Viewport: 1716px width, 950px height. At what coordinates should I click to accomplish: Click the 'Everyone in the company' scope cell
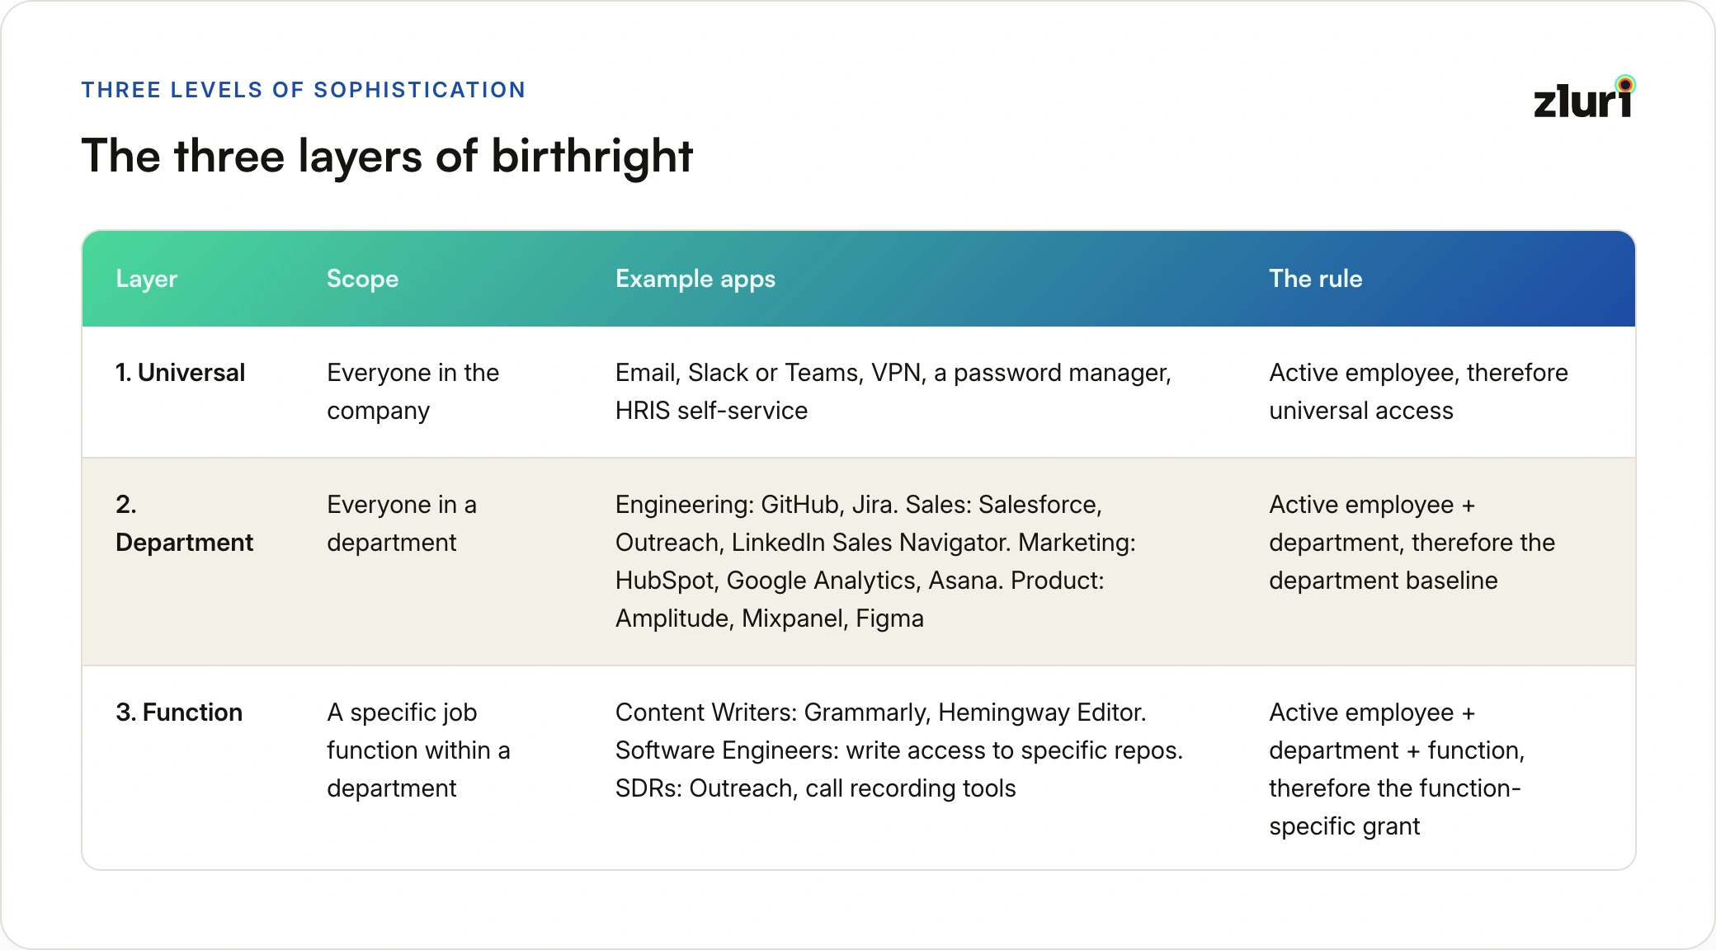[x=412, y=392]
